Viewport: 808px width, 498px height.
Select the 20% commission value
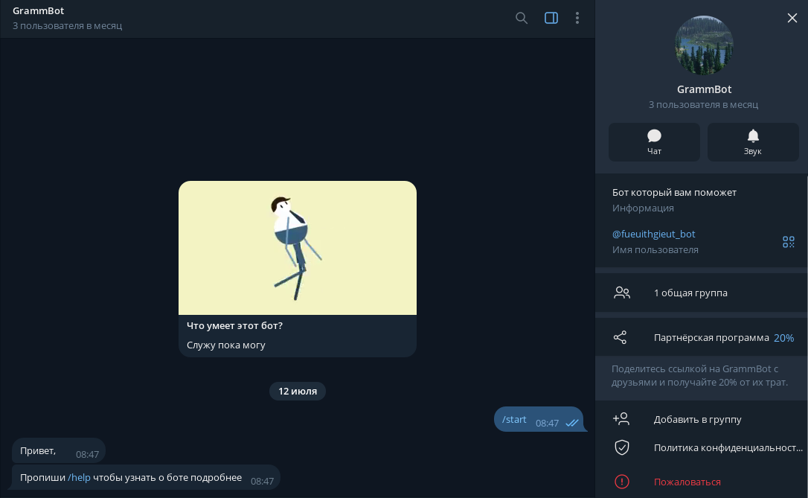click(783, 338)
